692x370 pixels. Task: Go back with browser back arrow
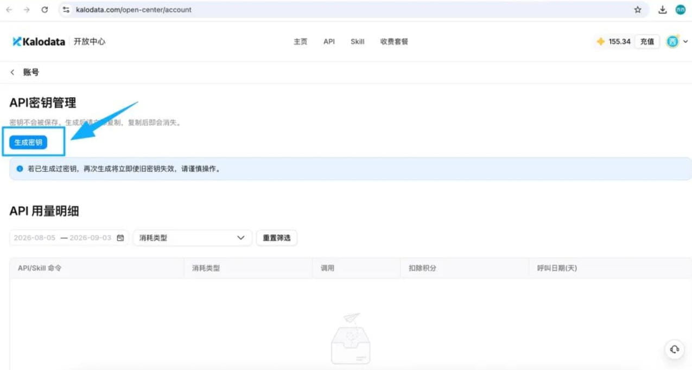(x=9, y=10)
